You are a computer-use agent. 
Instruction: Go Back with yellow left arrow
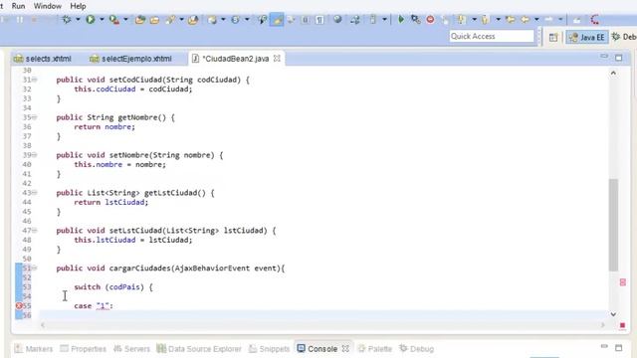pyautogui.click(x=525, y=19)
